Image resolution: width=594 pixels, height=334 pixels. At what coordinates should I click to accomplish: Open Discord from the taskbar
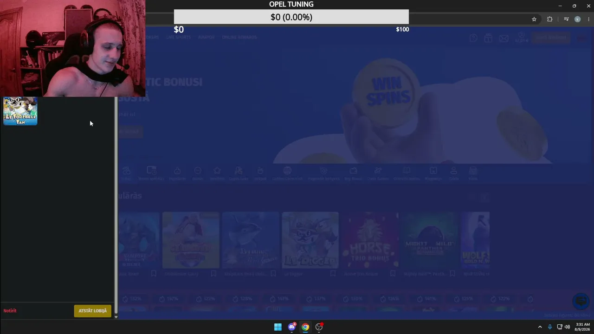coord(291,327)
